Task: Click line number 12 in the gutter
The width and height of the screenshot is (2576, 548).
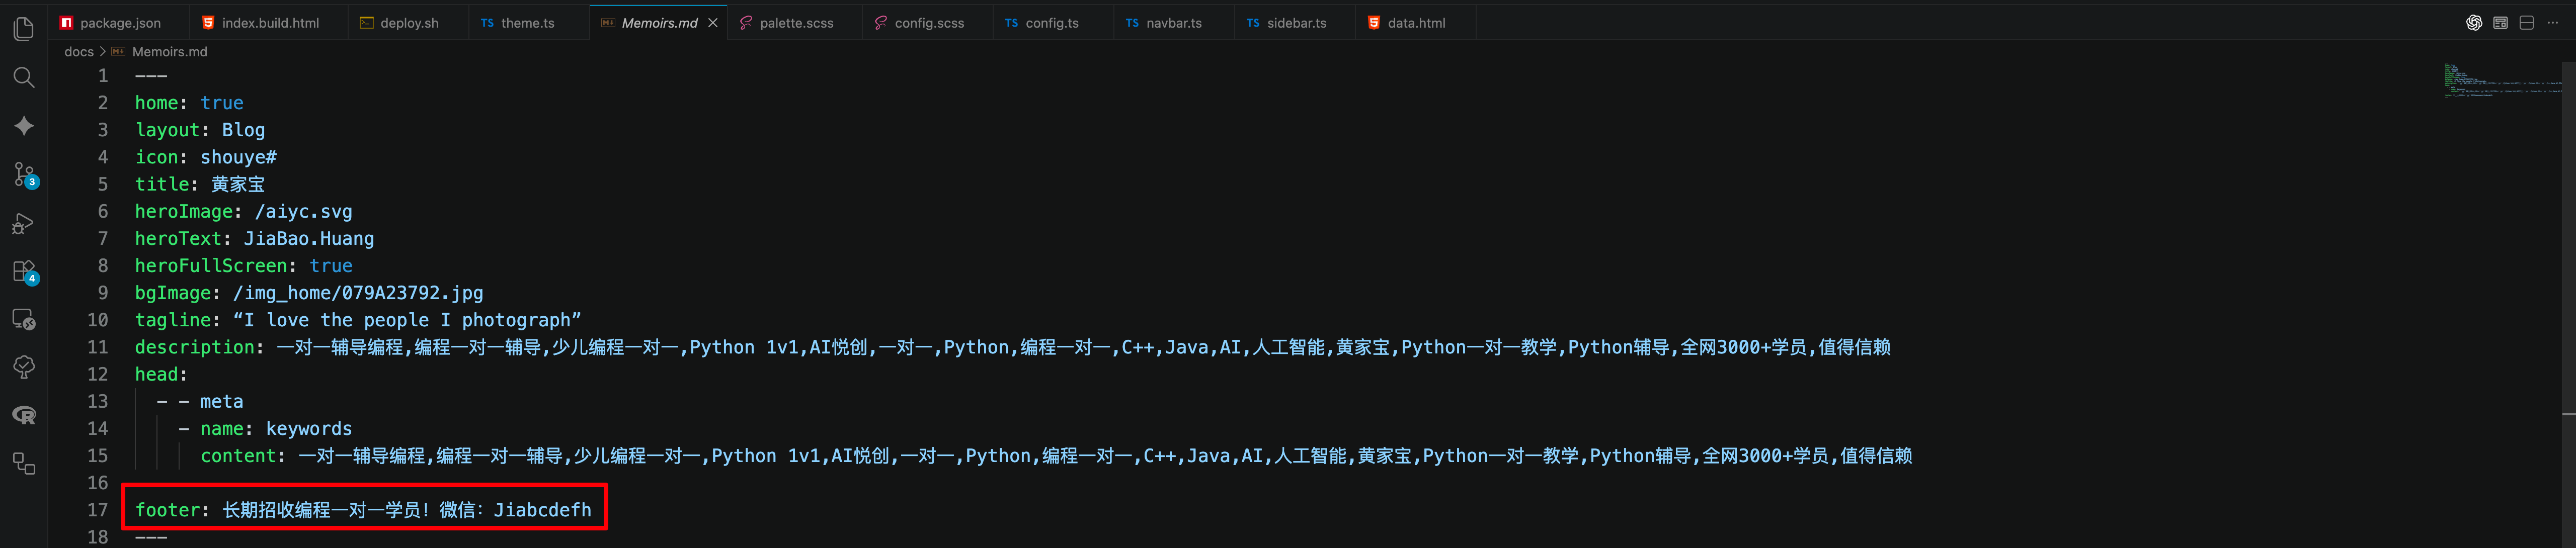Action: 97,374
